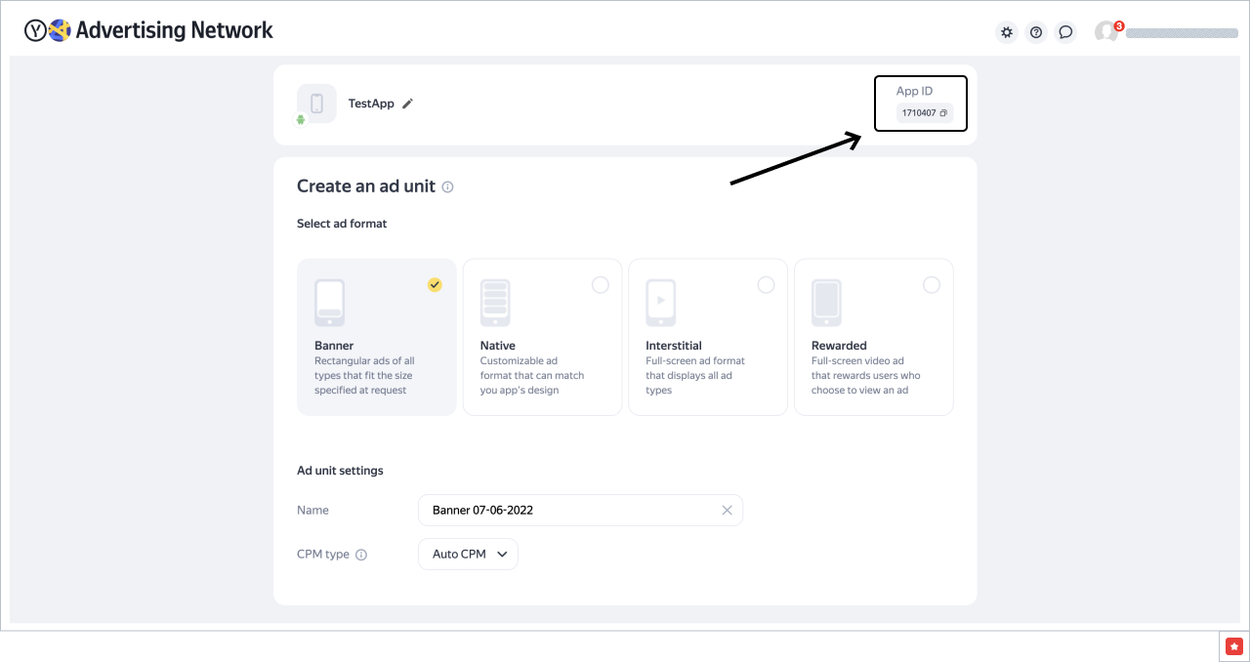Image resolution: width=1250 pixels, height=662 pixels.
Task: Open the settings gear in the header
Action: (x=1006, y=32)
